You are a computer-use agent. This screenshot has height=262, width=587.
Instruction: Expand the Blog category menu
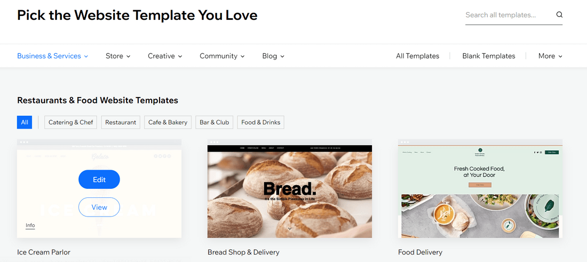click(273, 56)
